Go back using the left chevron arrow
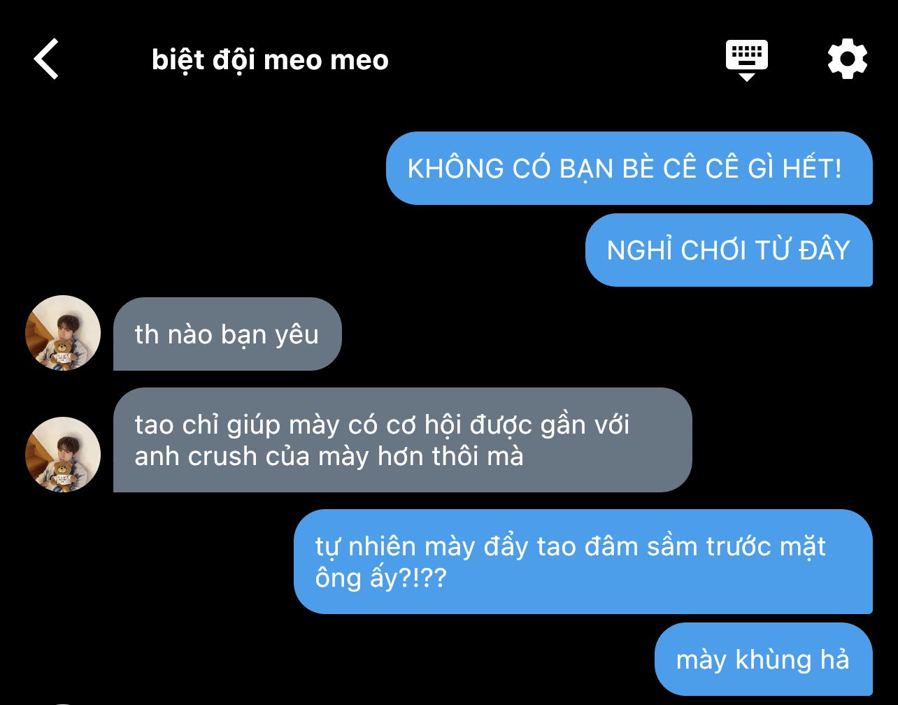The image size is (898, 705). (x=46, y=59)
